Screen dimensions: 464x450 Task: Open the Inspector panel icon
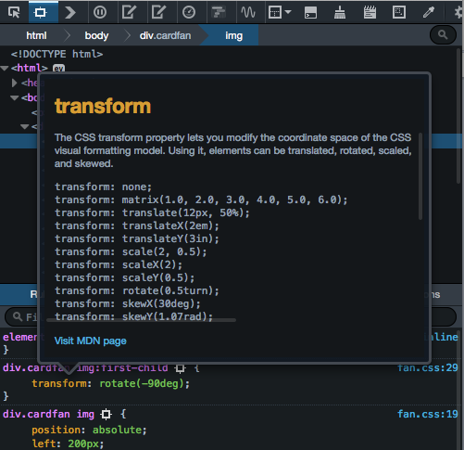coord(41,12)
